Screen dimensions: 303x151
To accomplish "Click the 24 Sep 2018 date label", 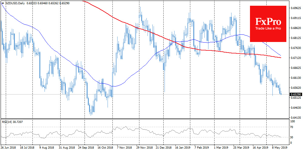I will (x=86, y=148).
